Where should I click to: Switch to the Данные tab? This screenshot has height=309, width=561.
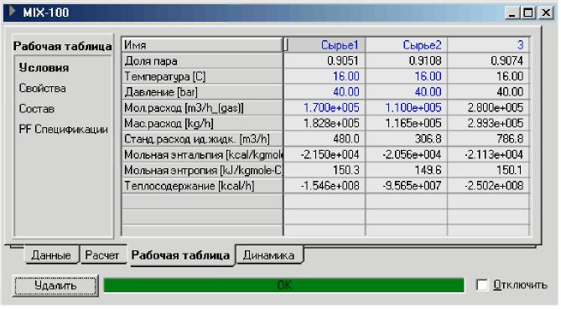51,255
